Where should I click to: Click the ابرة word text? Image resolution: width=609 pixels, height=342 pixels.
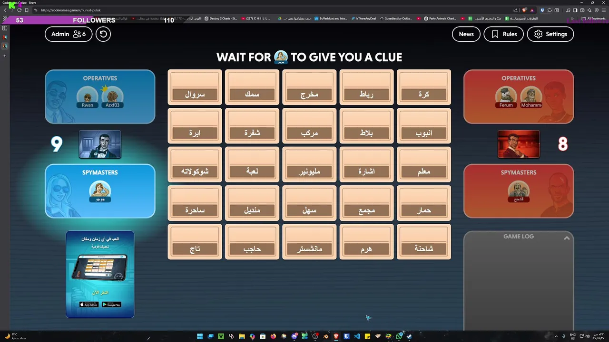point(195,133)
